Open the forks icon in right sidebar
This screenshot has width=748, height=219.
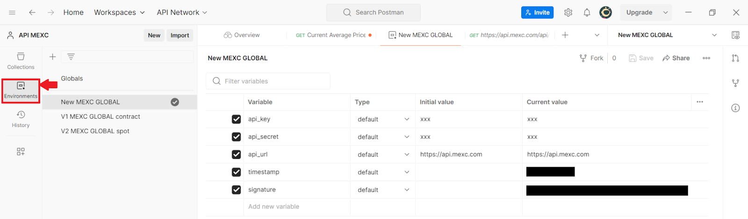click(735, 83)
